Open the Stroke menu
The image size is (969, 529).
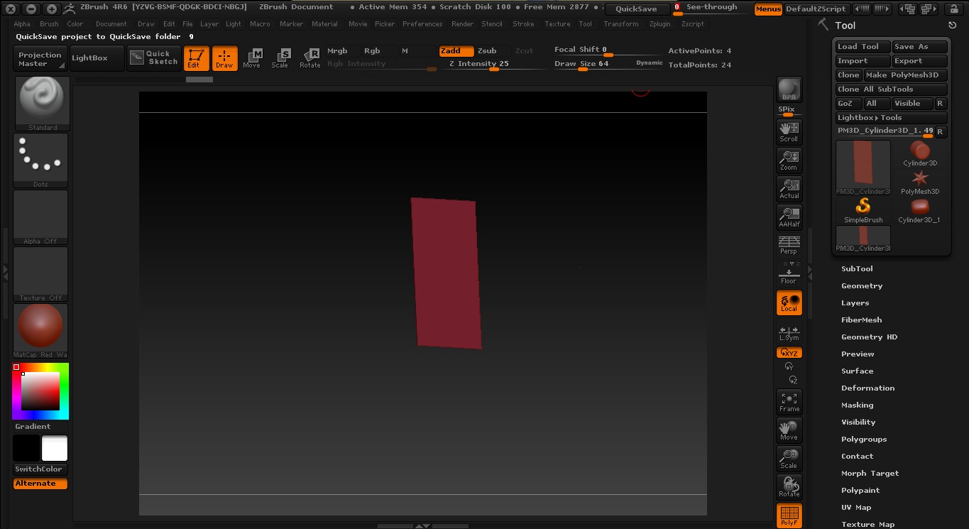pyautogui.click(x=523, y=23)
